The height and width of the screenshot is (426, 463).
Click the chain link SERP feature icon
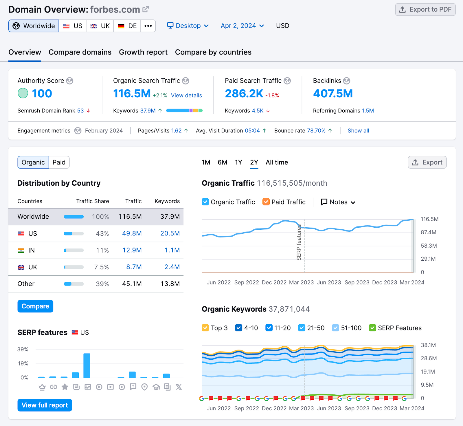click(x=54, y=387)
